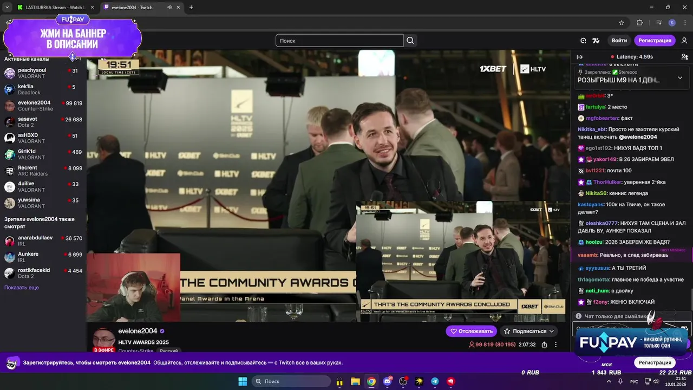Open OBS Studio from taskbar
The image size is (693, 390).
[x=403, y=381]
